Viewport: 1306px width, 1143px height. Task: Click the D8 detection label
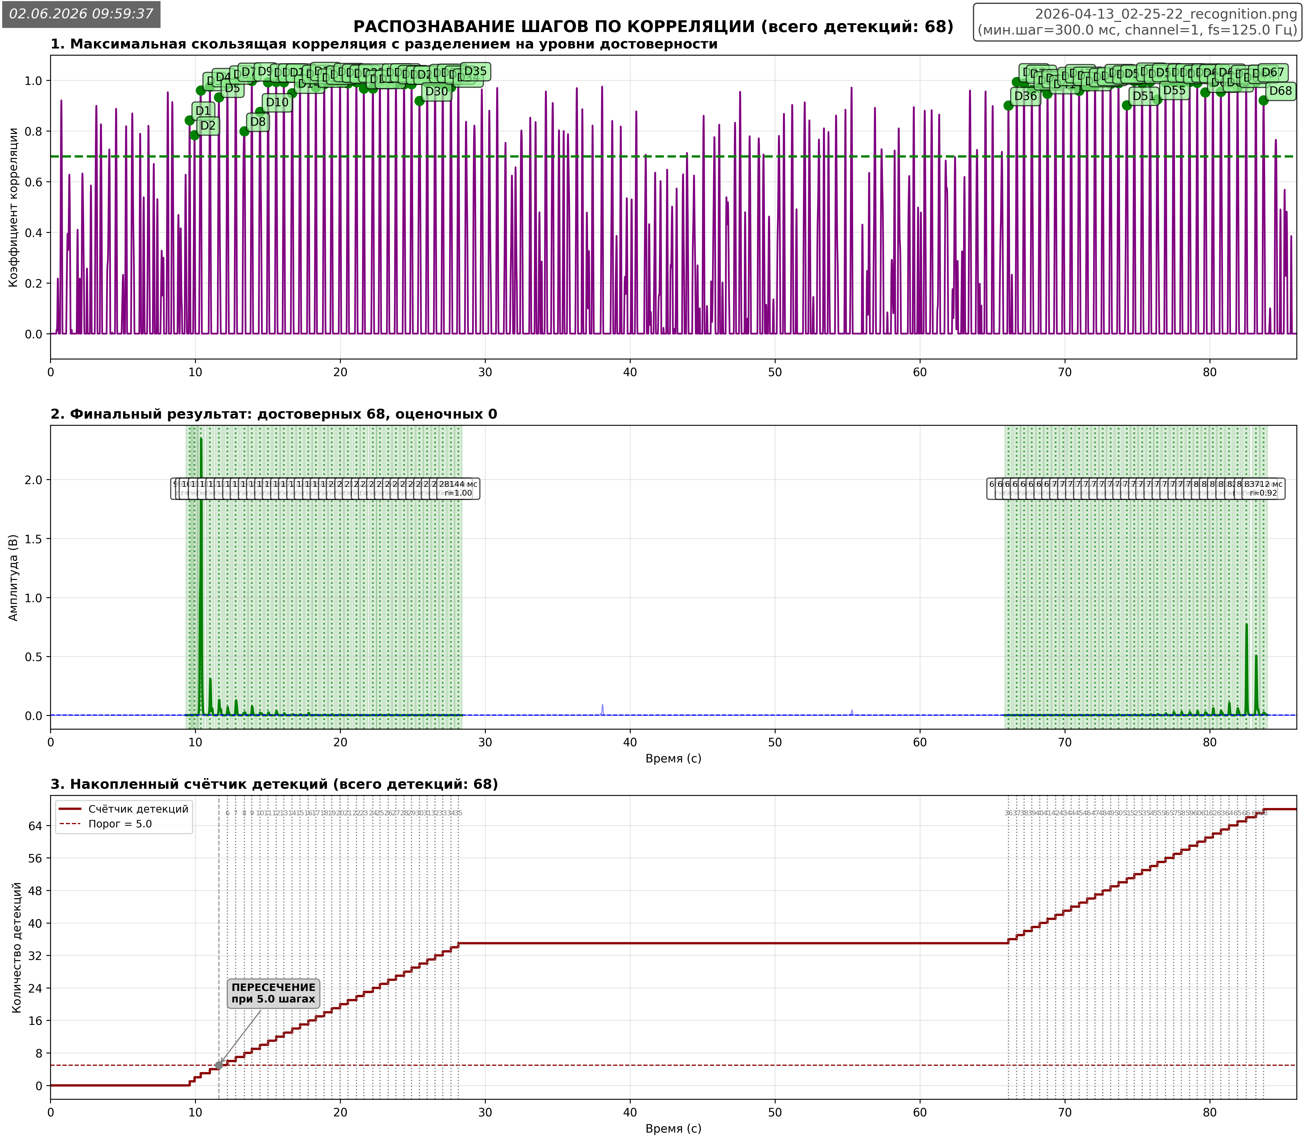(x=258, y=122)
